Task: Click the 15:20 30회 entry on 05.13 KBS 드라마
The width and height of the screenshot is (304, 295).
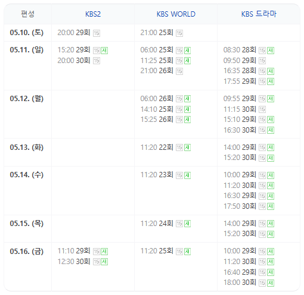Action: click(x=240, y=158)
